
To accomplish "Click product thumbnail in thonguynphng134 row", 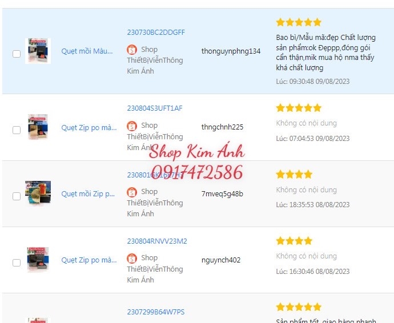I will [38, 51].
